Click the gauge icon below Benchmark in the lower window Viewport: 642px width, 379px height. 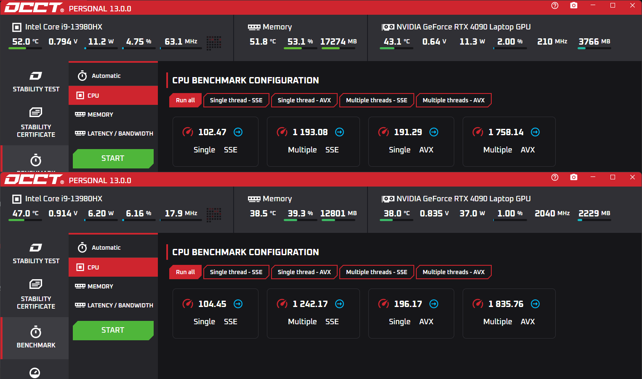tap(35, 373)
